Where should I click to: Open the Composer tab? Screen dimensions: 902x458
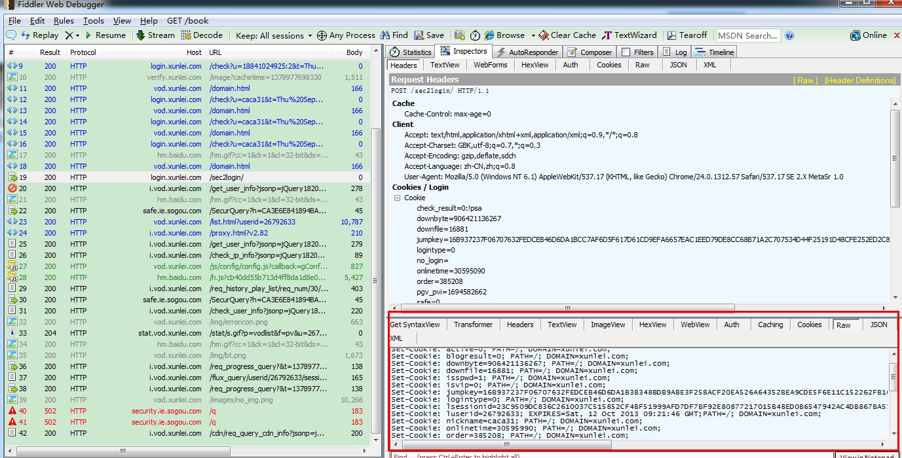(590, 52)
